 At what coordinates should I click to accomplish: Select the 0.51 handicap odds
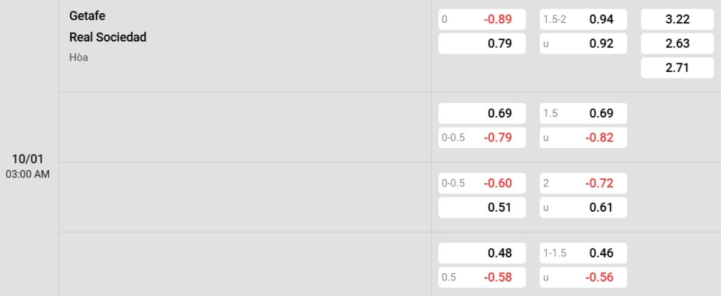(482, 207)
